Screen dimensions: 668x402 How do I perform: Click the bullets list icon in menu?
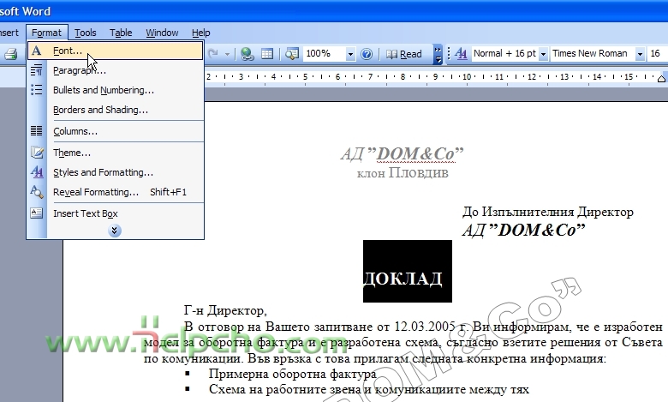[37, 89]
